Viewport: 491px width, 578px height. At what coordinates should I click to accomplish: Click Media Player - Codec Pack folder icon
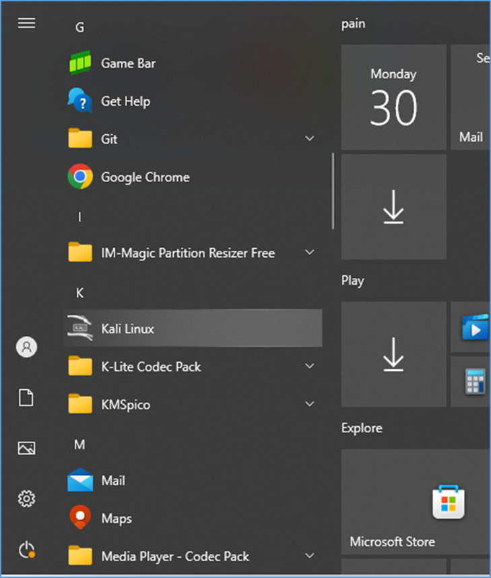pos(80,556)
